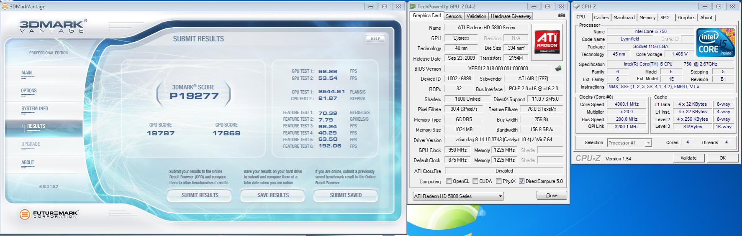Click the Close button in GPU-Z
The width and height of the screenshot is (742, 236).
552,195
